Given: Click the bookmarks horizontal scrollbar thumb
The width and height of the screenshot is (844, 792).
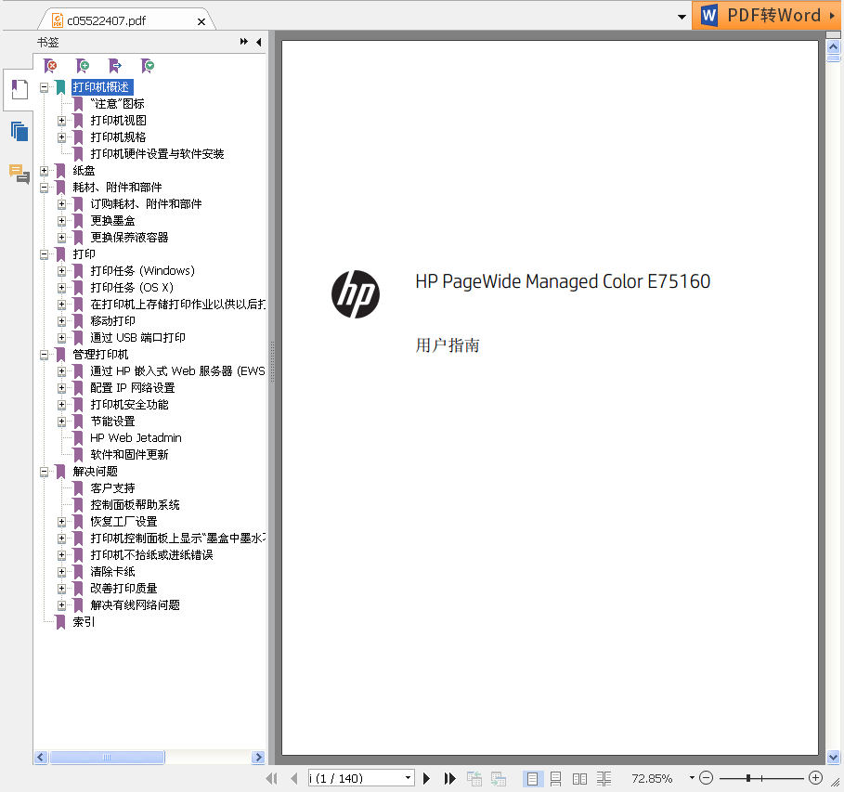Looking at the screenshot, I should coord(107,757).
